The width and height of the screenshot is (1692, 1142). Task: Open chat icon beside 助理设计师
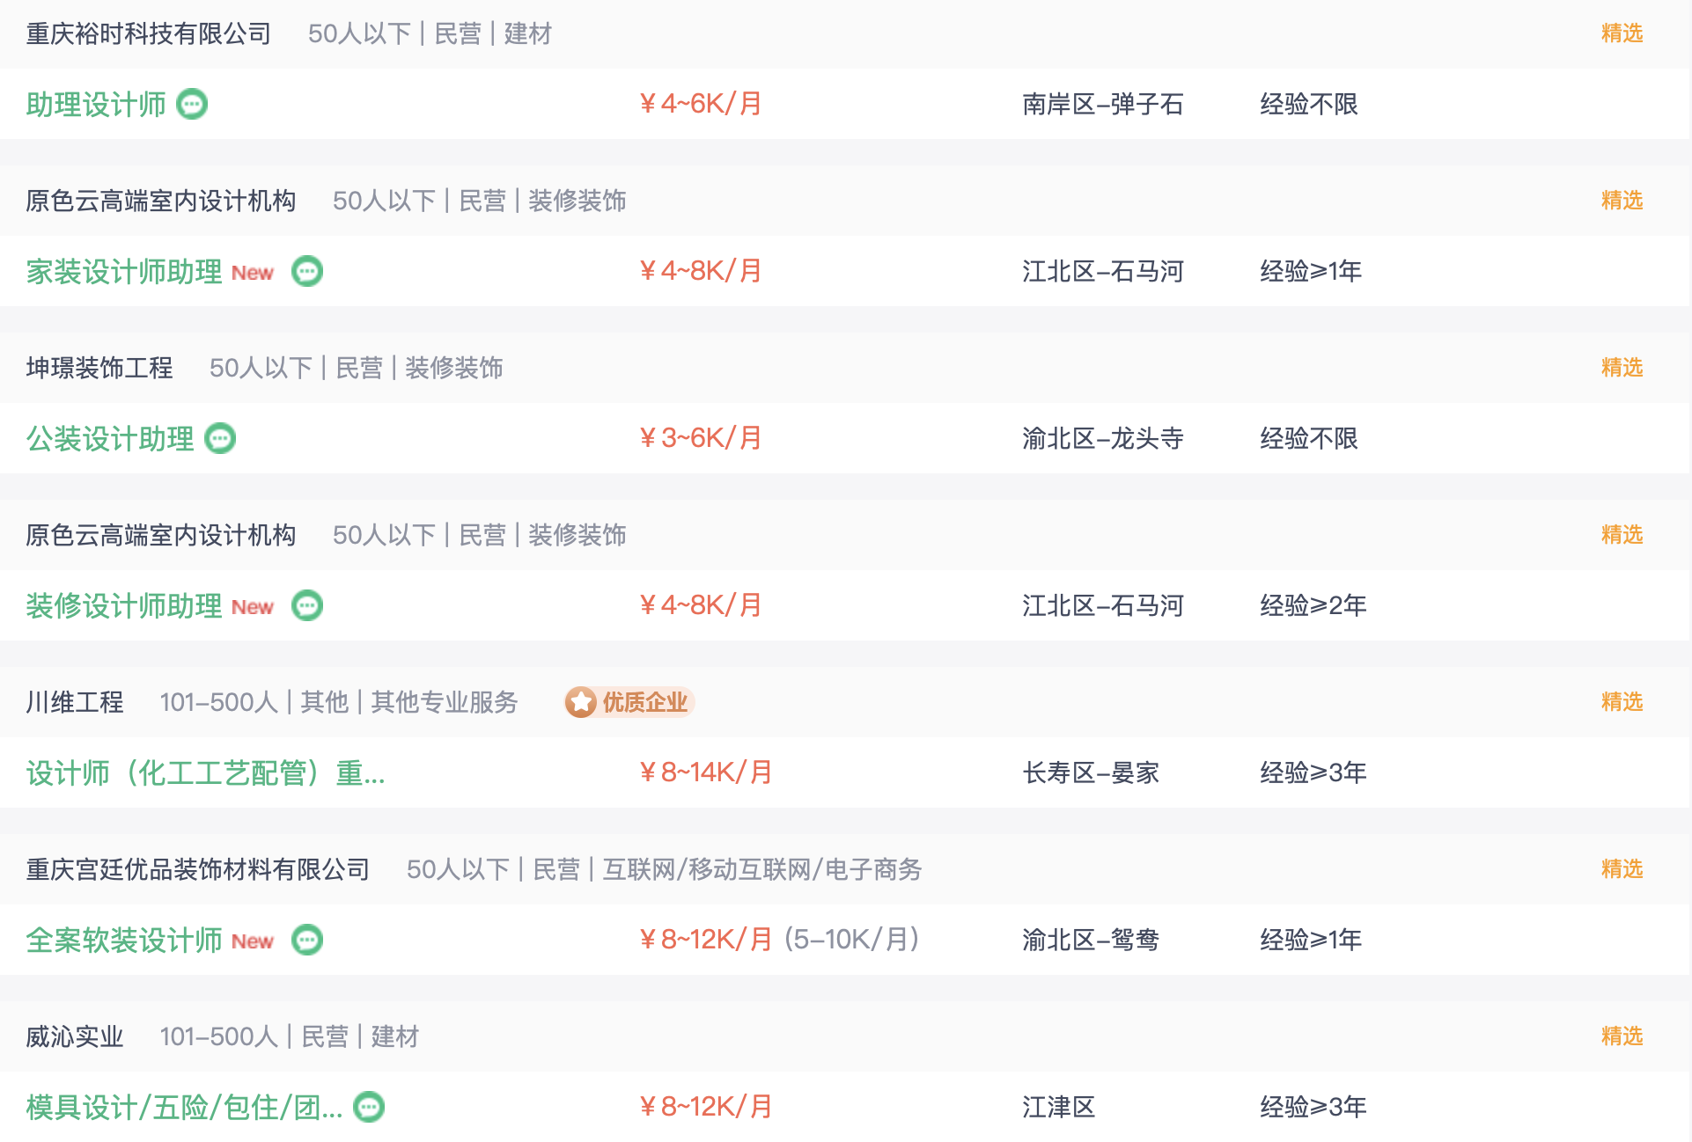tap(192, 104)
